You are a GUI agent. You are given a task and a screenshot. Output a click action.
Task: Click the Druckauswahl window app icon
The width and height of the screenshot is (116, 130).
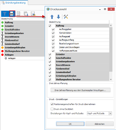[48, 9]
